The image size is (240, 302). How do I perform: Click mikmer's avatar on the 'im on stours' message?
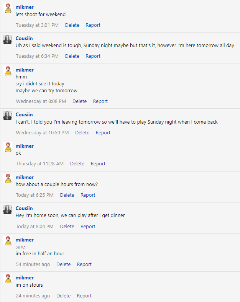(x=7, y=279)
